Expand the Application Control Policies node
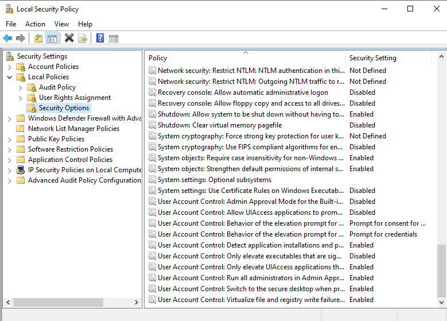The height and width of the screenshot is (321, 447). click(x=9, y=160)
